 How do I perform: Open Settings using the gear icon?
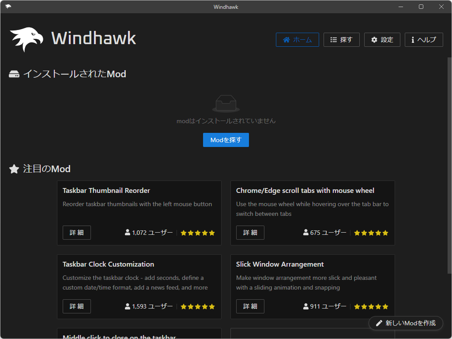pos(373,39)
